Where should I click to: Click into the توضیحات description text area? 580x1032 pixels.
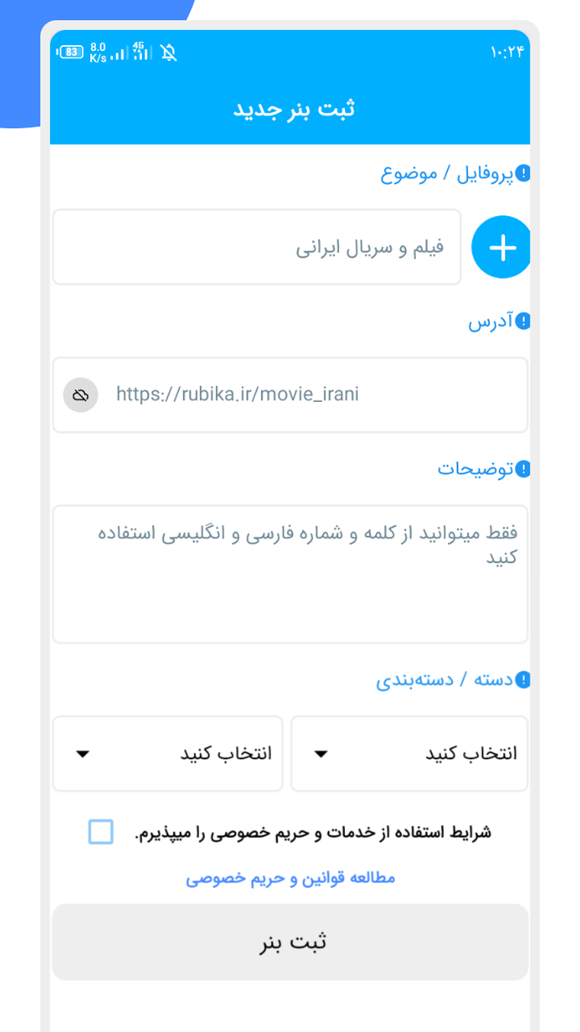pos(290,574)
